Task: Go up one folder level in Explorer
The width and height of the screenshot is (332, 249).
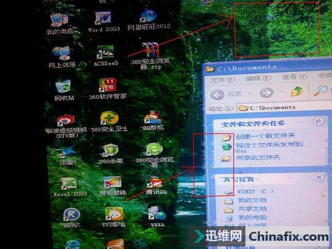Action: [297, 91]
